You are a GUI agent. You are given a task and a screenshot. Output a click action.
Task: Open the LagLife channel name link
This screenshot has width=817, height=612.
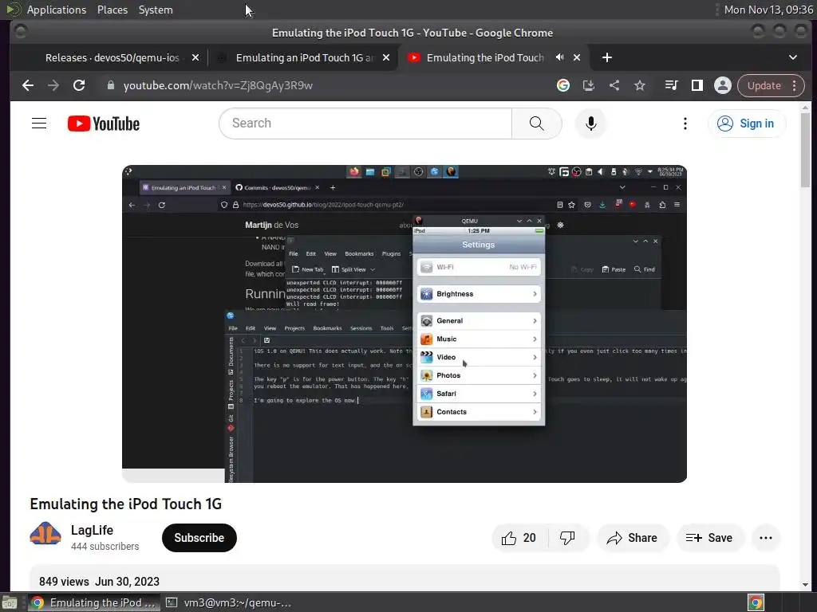pos(92,530)
